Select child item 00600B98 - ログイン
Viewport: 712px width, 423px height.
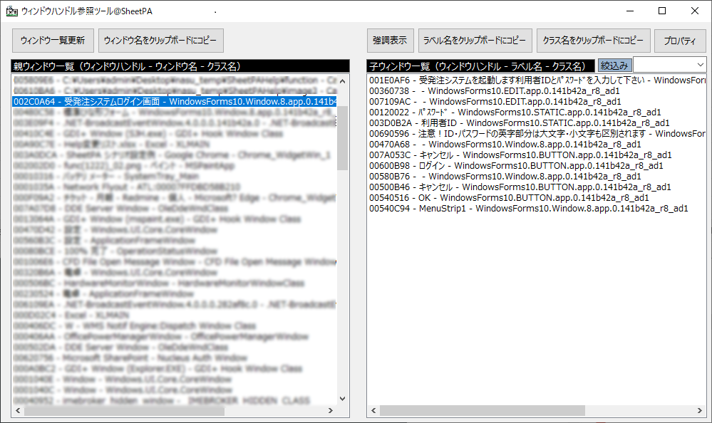(x=515, y=166)
